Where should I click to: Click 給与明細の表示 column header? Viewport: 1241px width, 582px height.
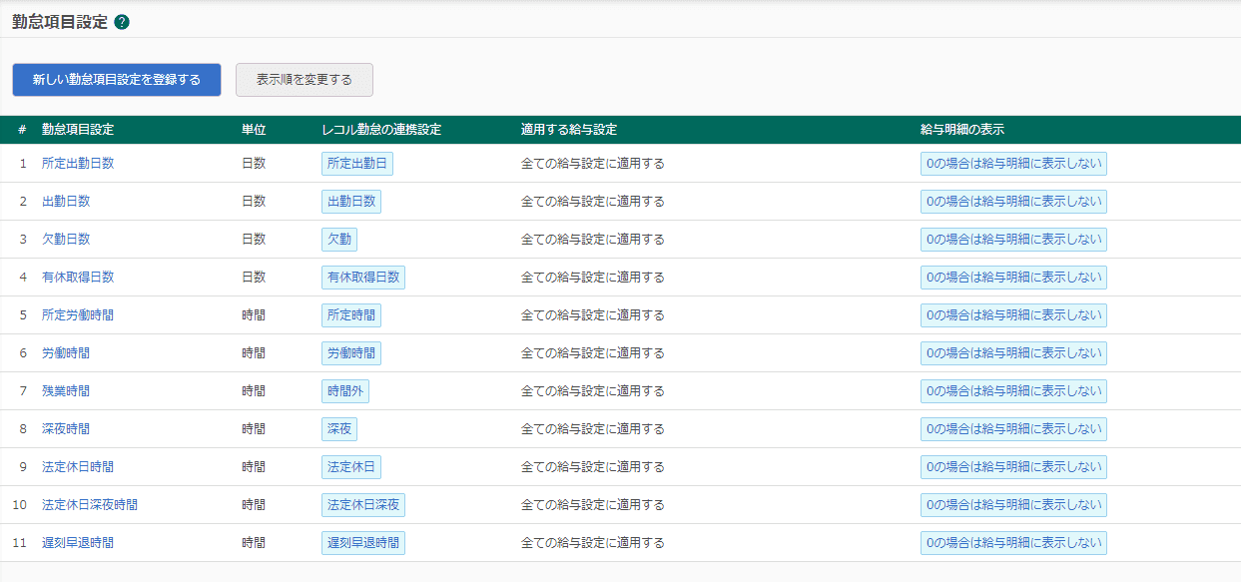961,130
